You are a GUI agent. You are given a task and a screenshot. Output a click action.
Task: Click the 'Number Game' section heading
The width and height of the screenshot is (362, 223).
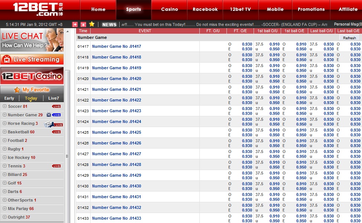point(92,37)
